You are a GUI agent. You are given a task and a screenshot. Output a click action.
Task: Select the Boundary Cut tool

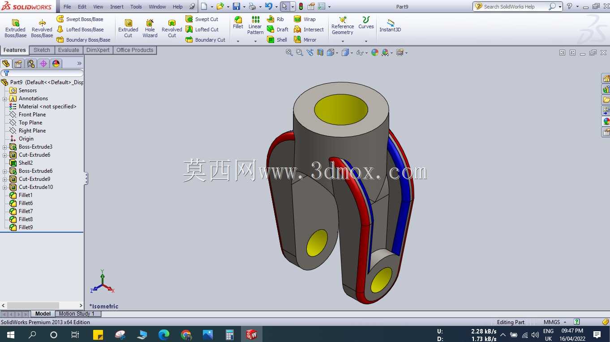(206, 40)
